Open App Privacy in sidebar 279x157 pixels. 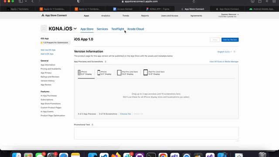coord(46,73)
